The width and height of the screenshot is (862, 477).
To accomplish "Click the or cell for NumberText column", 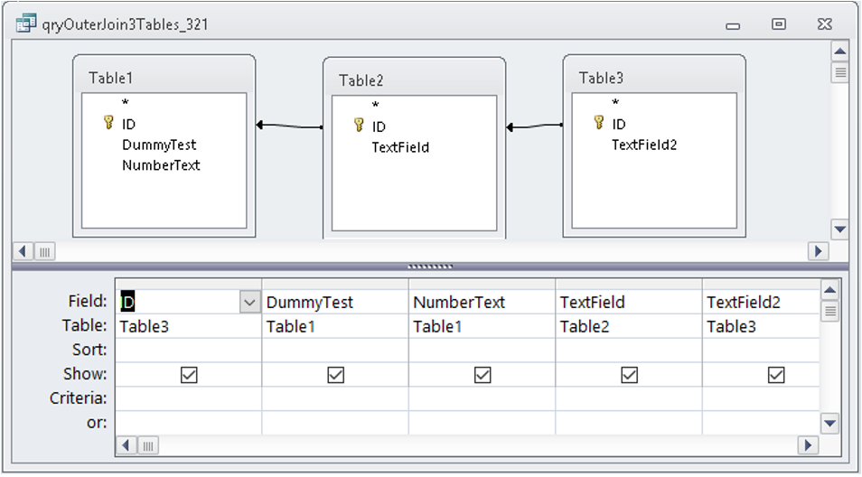I will coord(483,423).
